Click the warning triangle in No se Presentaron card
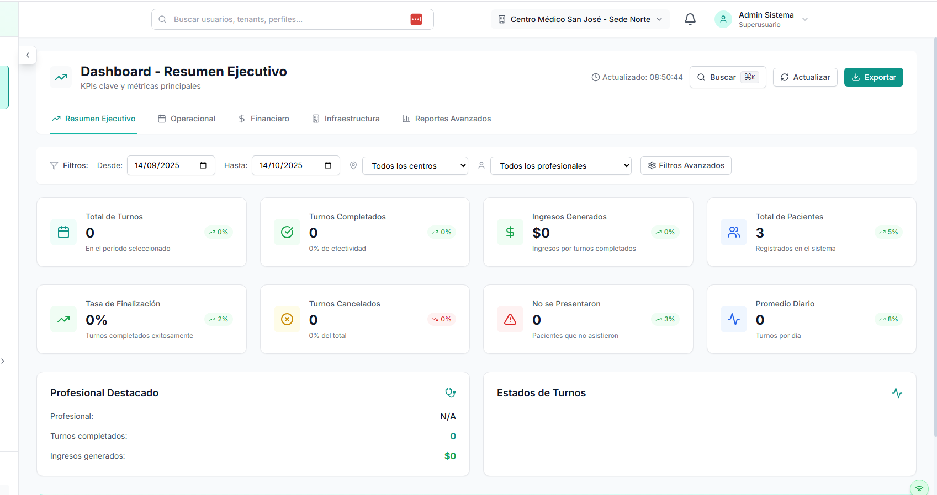This screenshot has width=937, height=495. click(x=510, y=319)
